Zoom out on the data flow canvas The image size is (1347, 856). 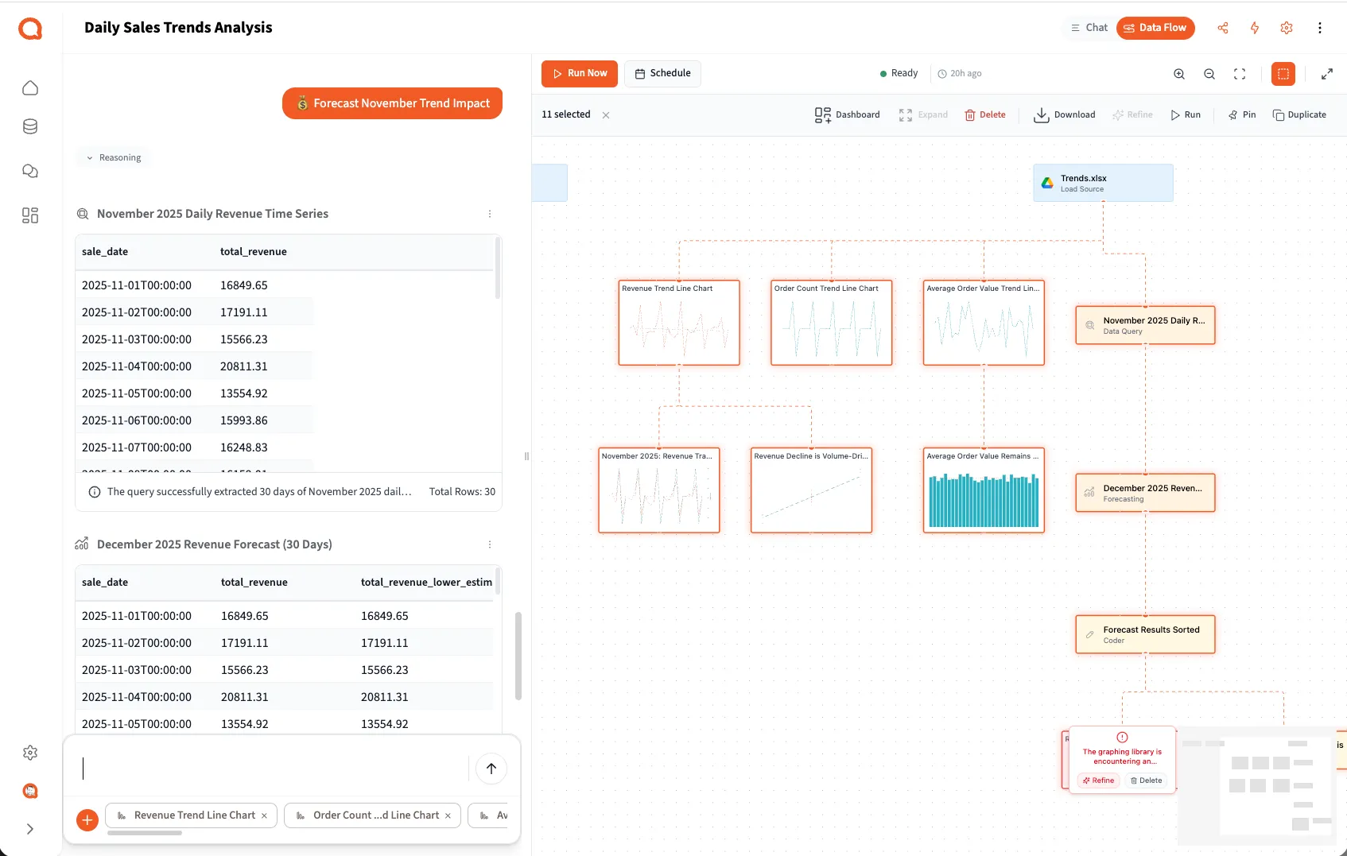pos(1209,73)
